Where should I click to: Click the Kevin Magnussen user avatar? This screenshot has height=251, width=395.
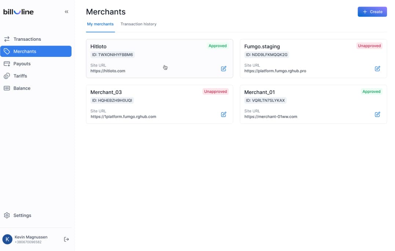point(7,239)
